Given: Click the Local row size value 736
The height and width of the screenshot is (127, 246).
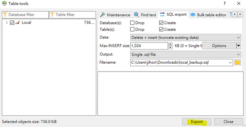Looking at the screenshot, I should (x=89, y=23).
